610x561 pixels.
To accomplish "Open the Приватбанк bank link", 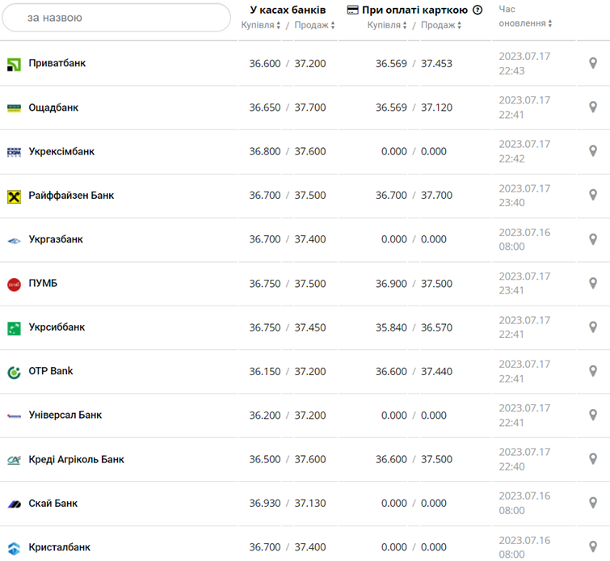I will (x=57, y=63).
